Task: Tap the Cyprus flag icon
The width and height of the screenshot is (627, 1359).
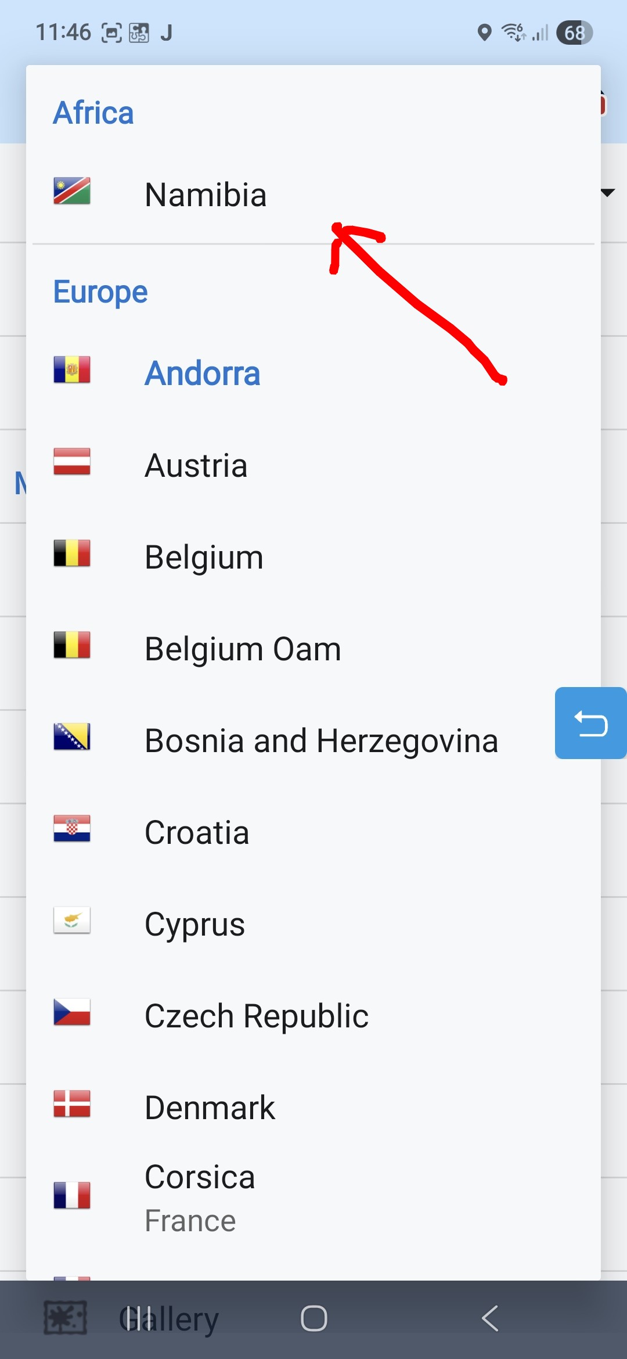Action: 72,921
